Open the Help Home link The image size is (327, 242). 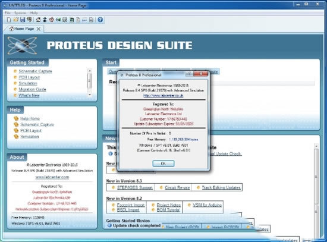(30, 118)
